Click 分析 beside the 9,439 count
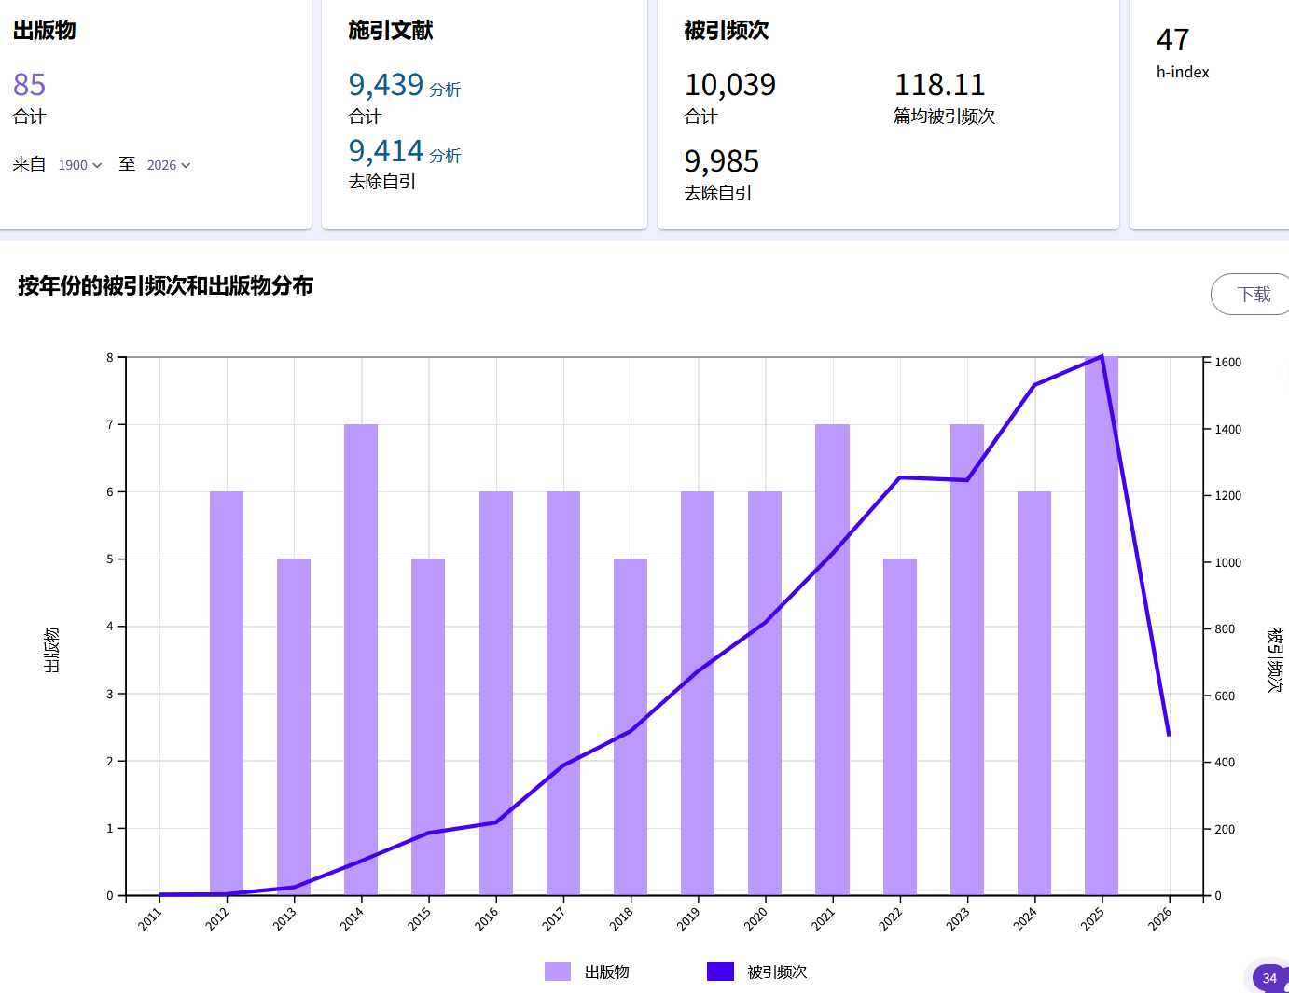The width and height of the screenshot is (1289, 993). coord(445,90)
